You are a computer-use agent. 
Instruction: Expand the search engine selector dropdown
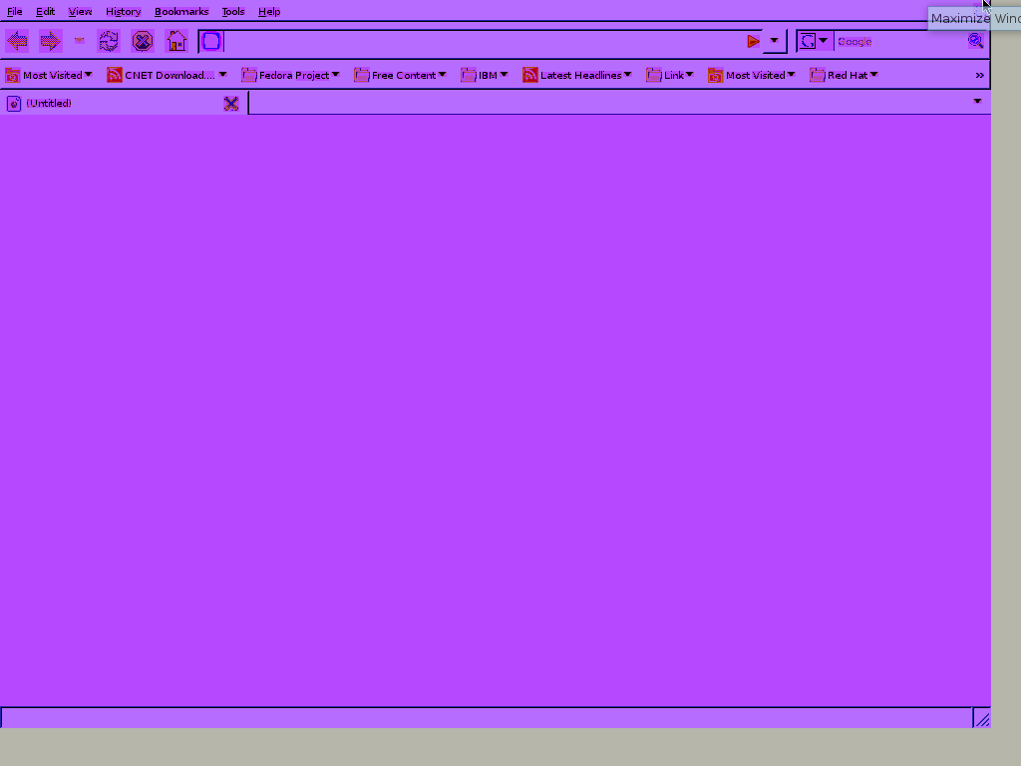[814, 41]
